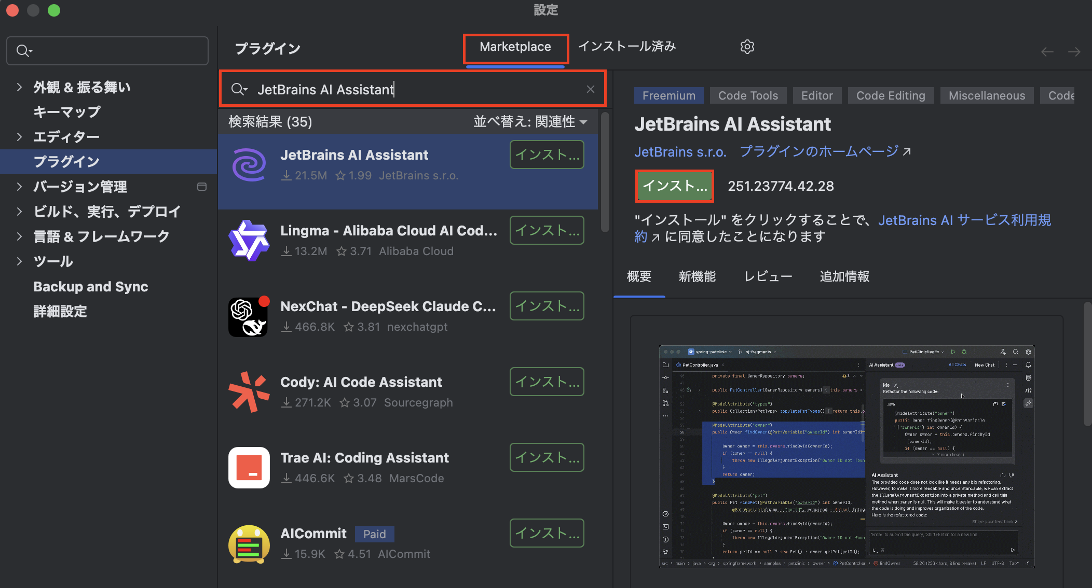
Task: Install JetBrains AI Assistant from the list row
Action: click(x=547, y=155)
